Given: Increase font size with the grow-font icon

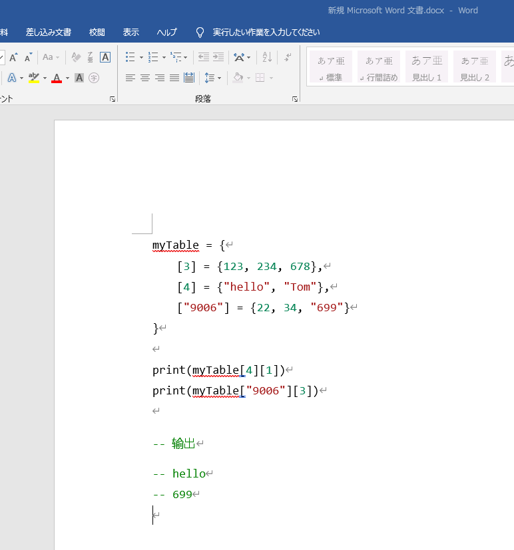Looking at the screenshot, I should (x=13, y=57).
